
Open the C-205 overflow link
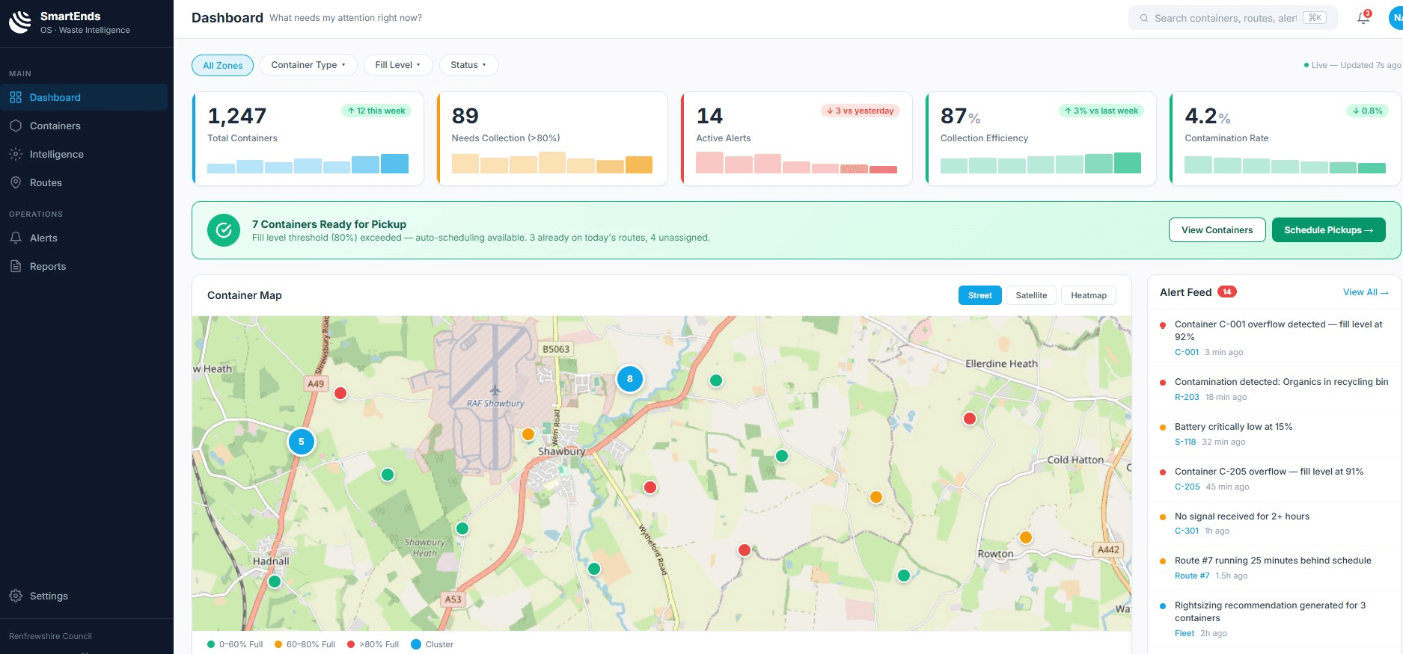(x=1187, y=487)
